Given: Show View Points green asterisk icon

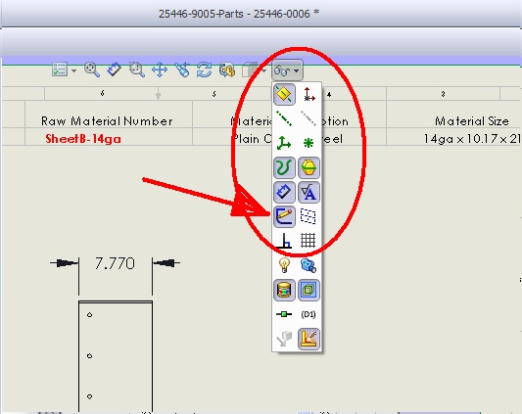Looking at the screenshot, I should tap(308, 143).
